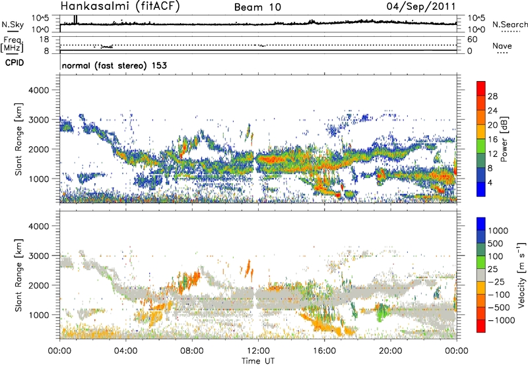Viewport: 528px width, 365px height.
Task: Click the '08:00' time tick label
Action: tap(192, 351)
